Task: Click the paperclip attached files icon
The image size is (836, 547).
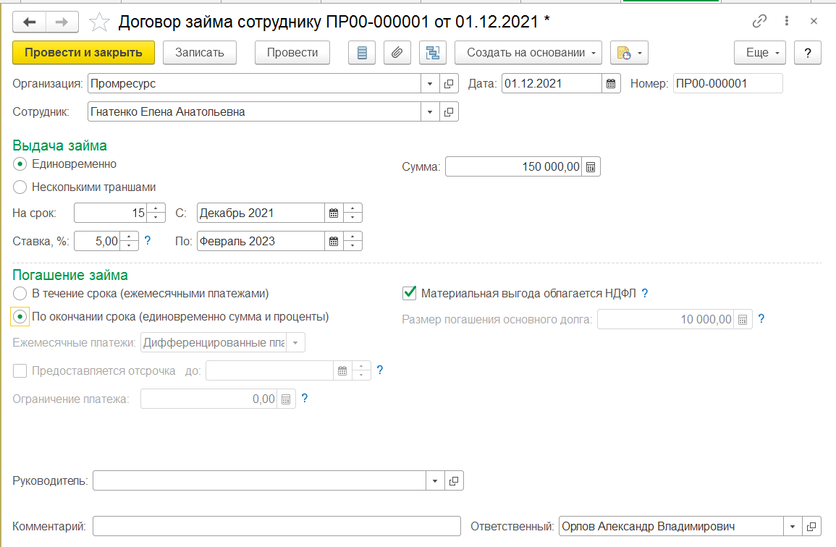Action: click(x=397, y=53)
